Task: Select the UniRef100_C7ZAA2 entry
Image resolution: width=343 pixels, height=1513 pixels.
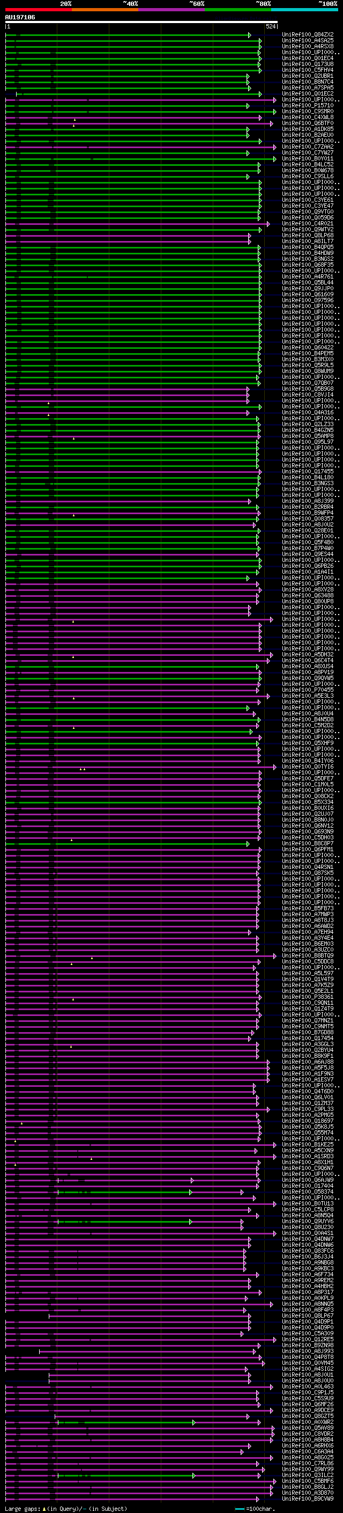Action: (x=308, y=147)
